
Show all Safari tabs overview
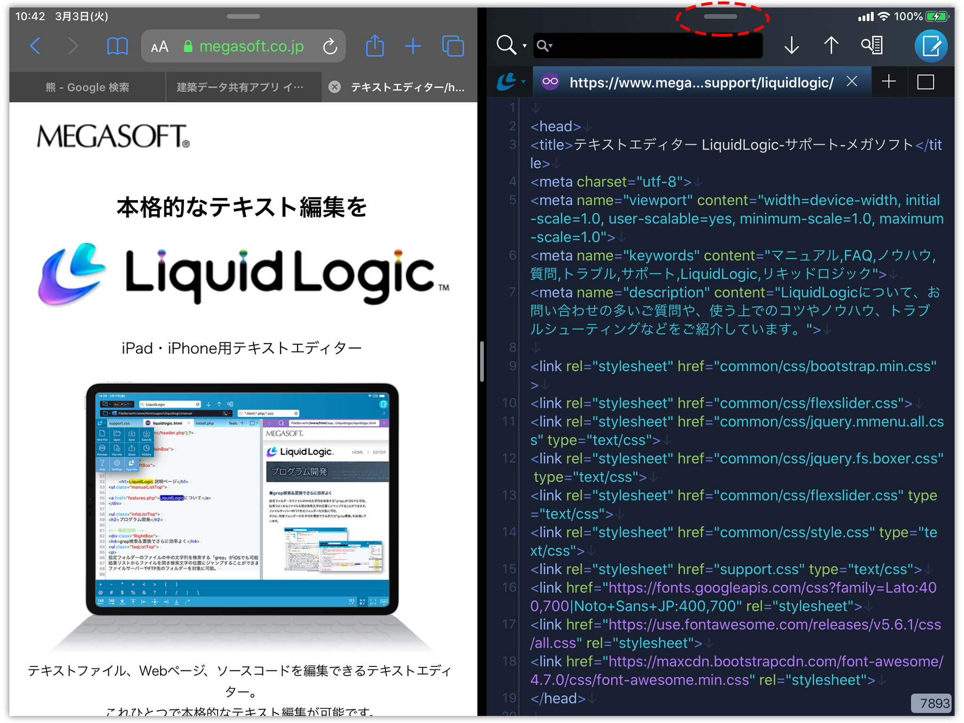coord(453,46)
